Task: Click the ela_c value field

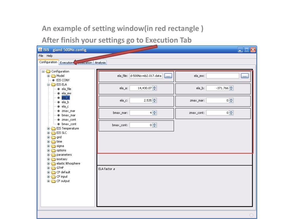Action: [x=141, y=100]
